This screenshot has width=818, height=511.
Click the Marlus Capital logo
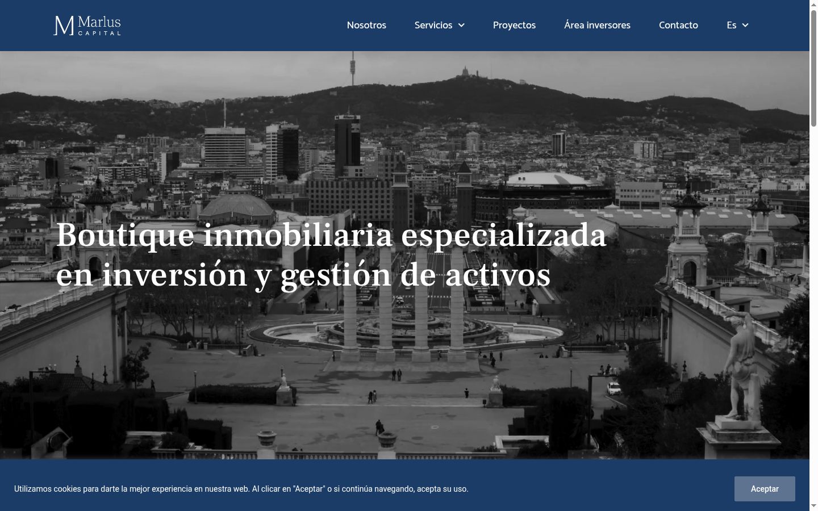coord(87,26)
